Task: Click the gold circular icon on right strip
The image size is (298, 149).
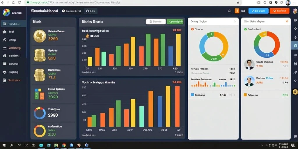Action: (x=295, y=92)
